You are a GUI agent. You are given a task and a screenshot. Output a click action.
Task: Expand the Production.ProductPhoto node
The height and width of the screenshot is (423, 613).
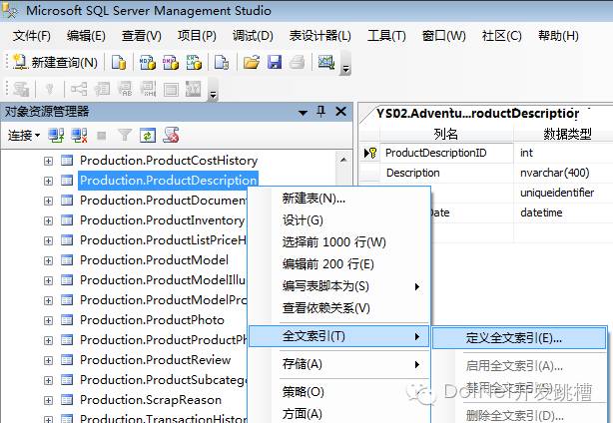(48, 320)
